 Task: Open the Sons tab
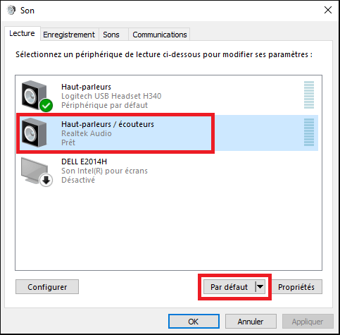111,35
